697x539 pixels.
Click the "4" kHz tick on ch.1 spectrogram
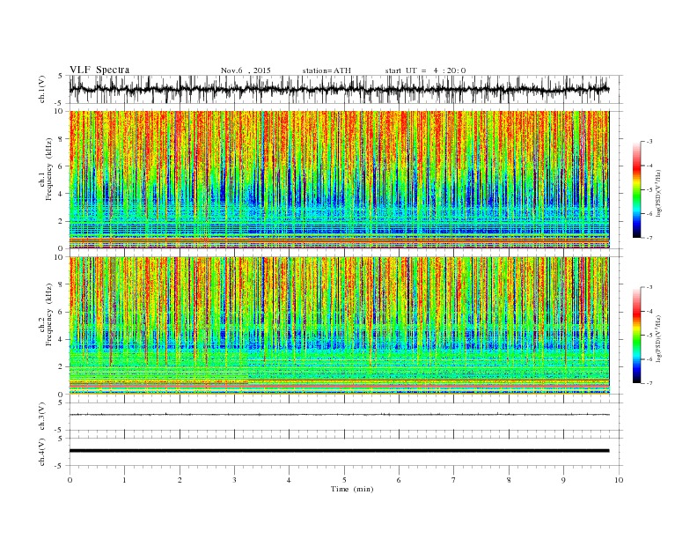click(x=62, y=194)
